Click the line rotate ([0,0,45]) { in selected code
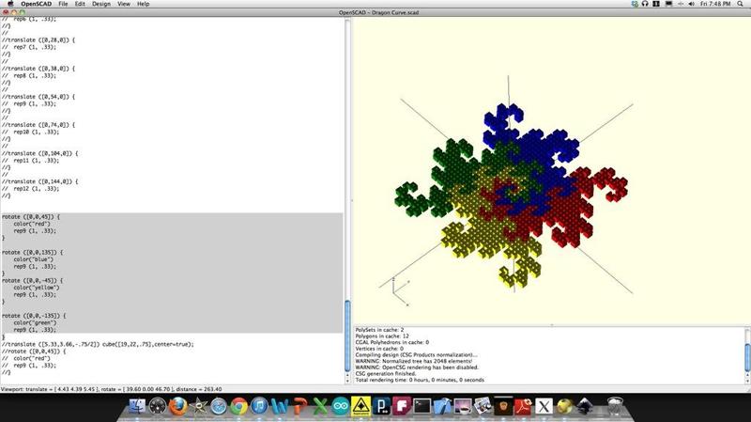This screenshot has height=422, width=751. (31, 217)
